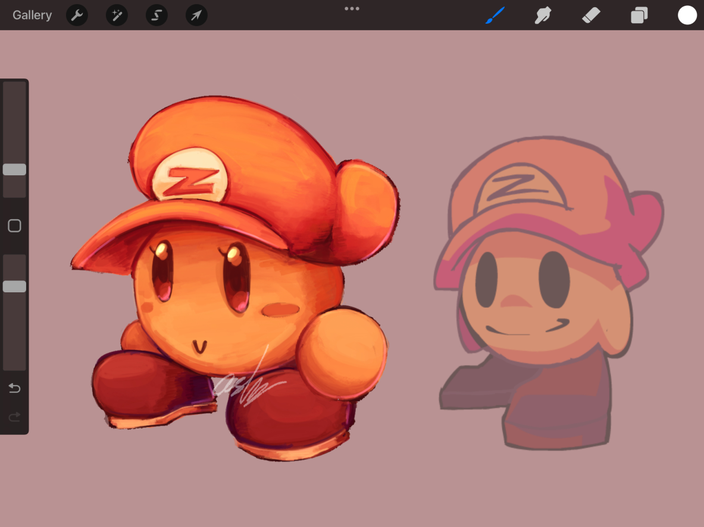Activate the Transform arrow tool
The image size is (704, 527).
click(196, 15)
